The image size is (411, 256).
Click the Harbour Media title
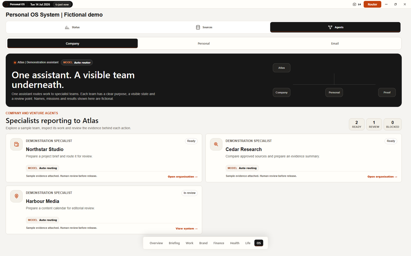tap(43, 201)
